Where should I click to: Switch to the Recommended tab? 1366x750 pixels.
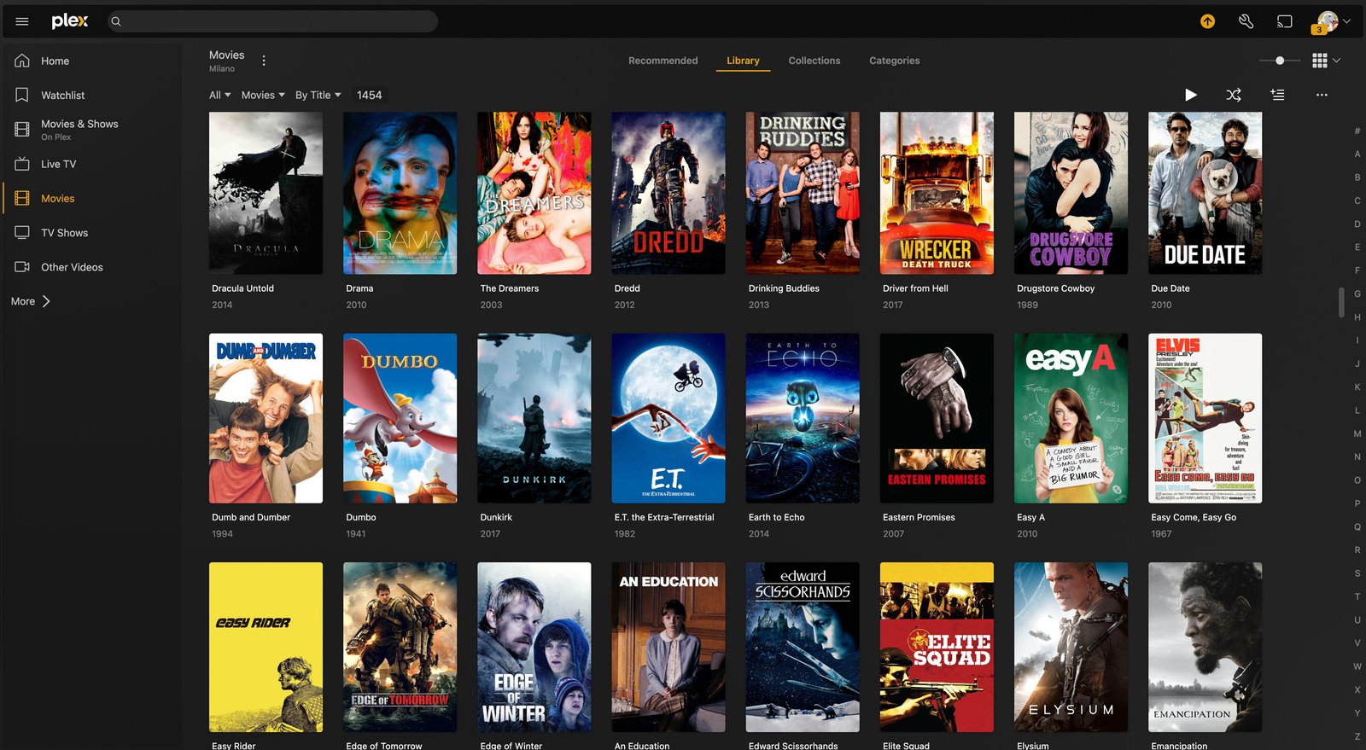(663, 61)
